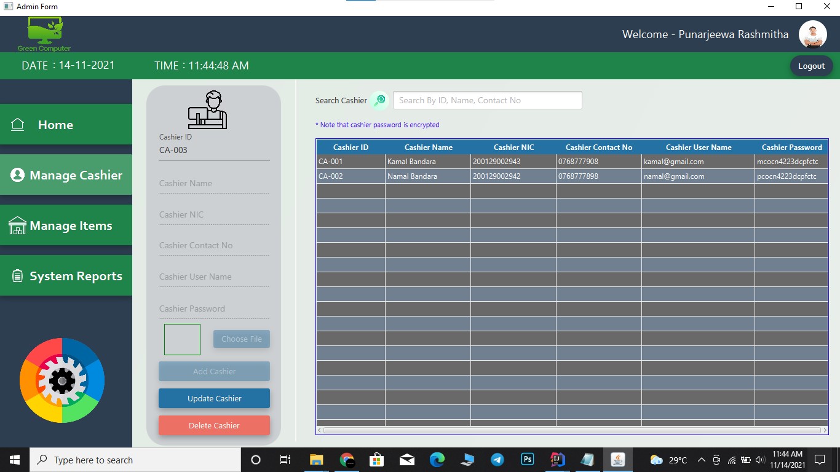The height and width of the screenshot is (472, 840).
Task: Check the 29°C weather widget in taskbar
Action: pyautogui.click(x=670, y=459)
